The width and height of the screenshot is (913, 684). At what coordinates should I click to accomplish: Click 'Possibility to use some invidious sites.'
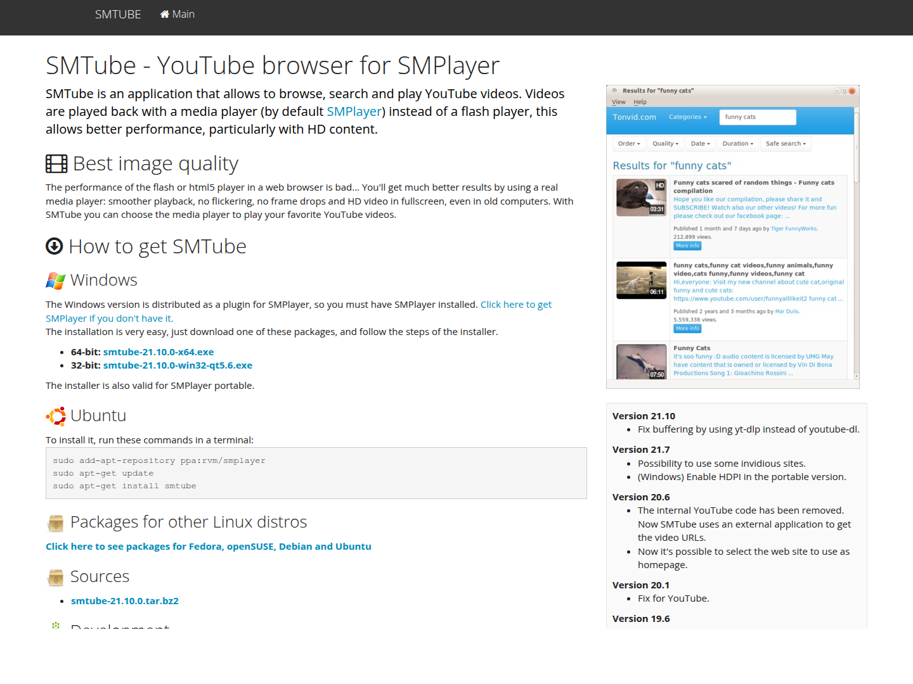[x=722, y=464]
